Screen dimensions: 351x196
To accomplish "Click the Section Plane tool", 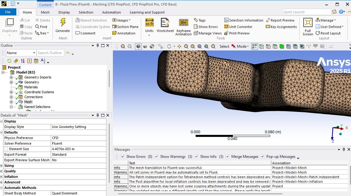I will click(125, 27).
